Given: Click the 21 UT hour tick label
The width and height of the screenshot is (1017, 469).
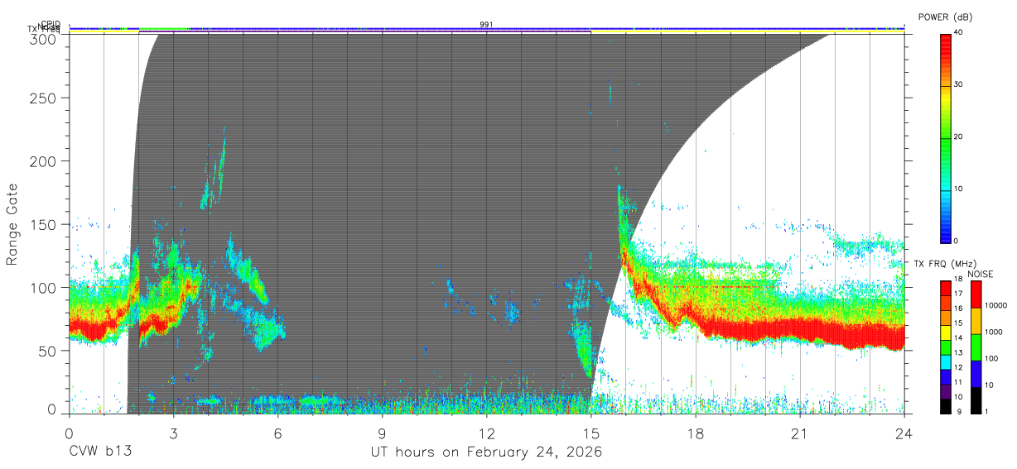Looking at the screenshot, I should coord(799,433).
